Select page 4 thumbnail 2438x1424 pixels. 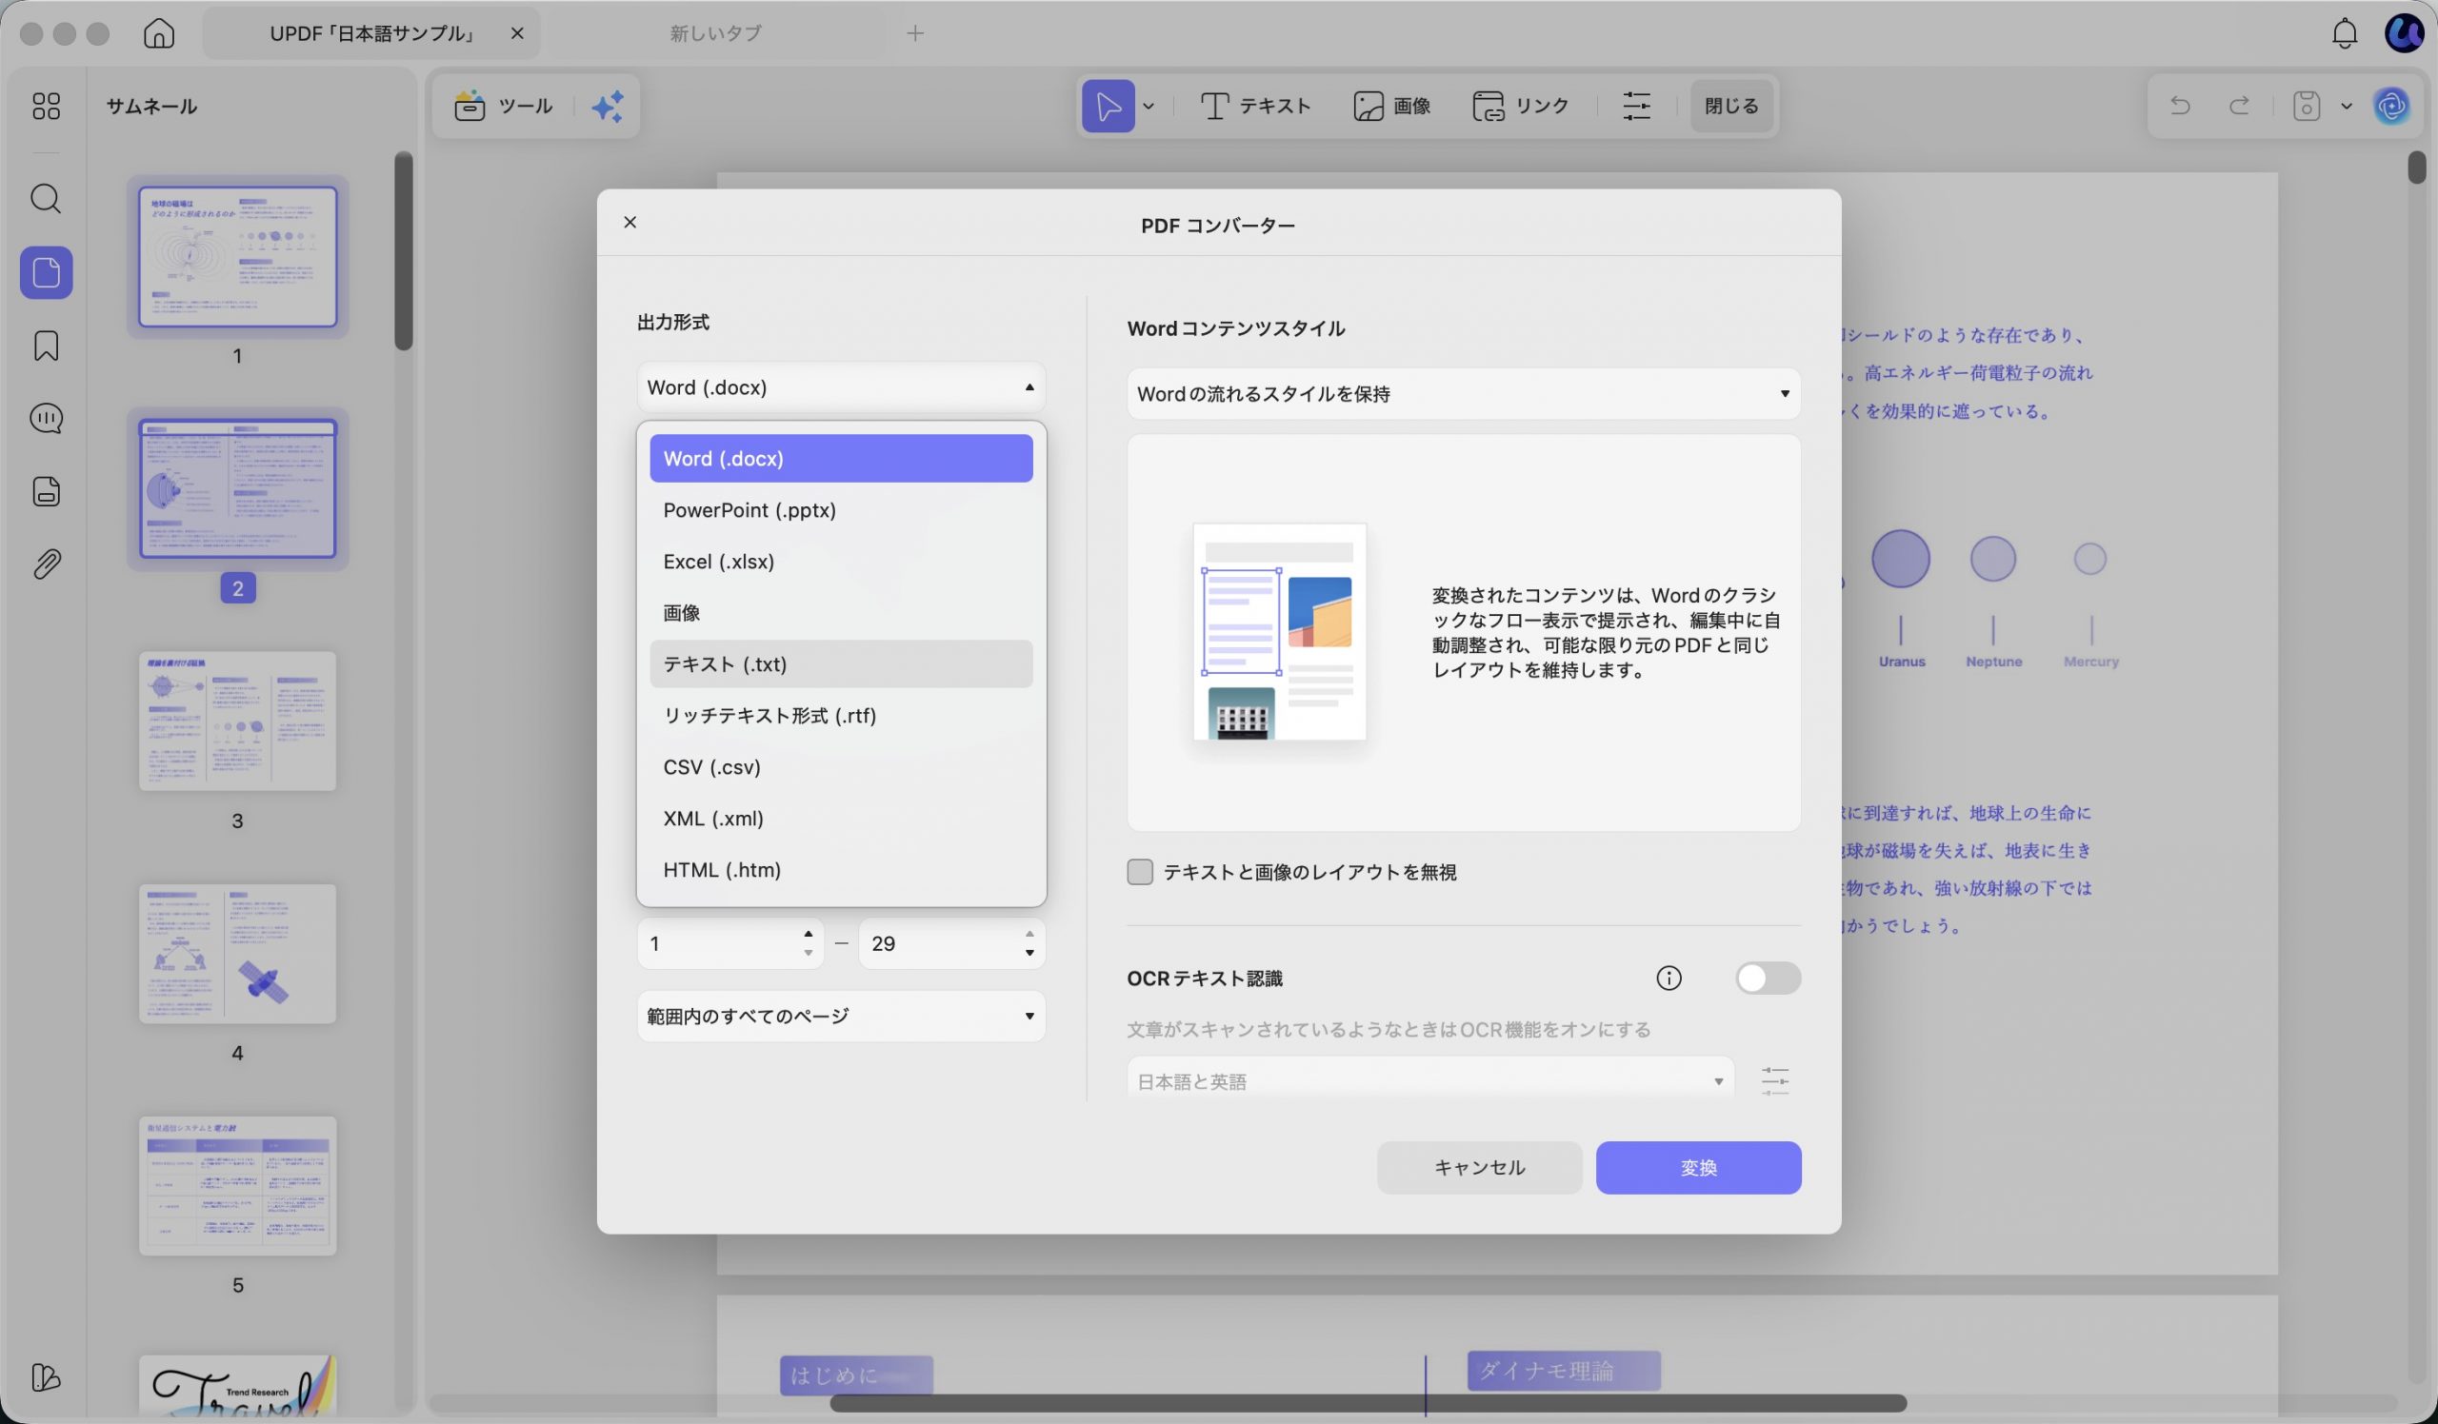(x=237, y=953)
